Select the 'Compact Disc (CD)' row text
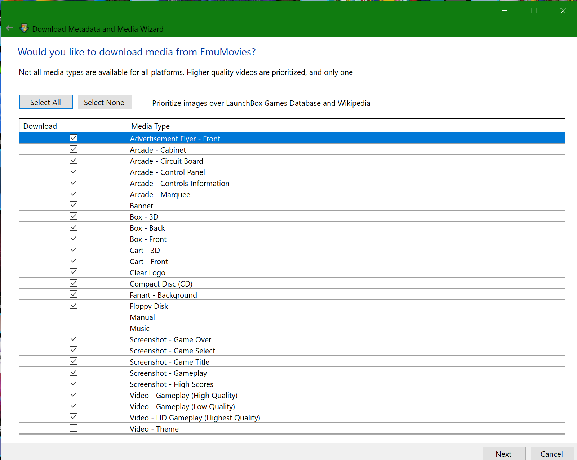This screenshot has width=577, height=460. 161,284
